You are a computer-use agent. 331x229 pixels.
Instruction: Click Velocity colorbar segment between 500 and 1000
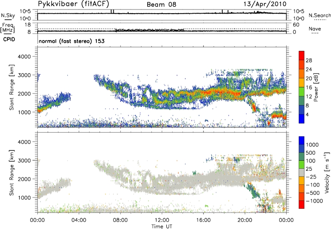(x=302, y=149)
